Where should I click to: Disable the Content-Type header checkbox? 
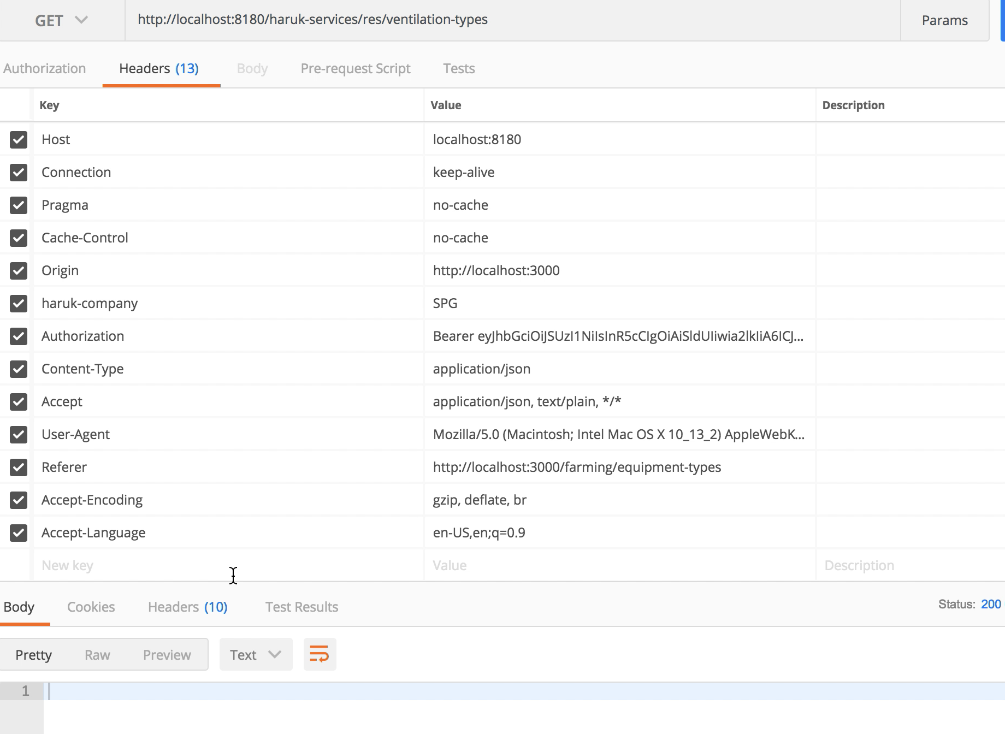(19, 369)
